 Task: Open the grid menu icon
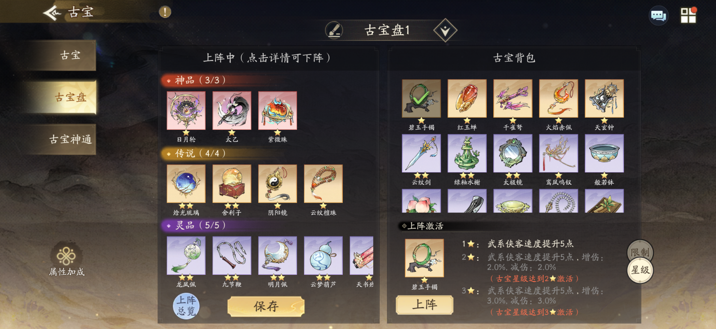coord(688,15)
